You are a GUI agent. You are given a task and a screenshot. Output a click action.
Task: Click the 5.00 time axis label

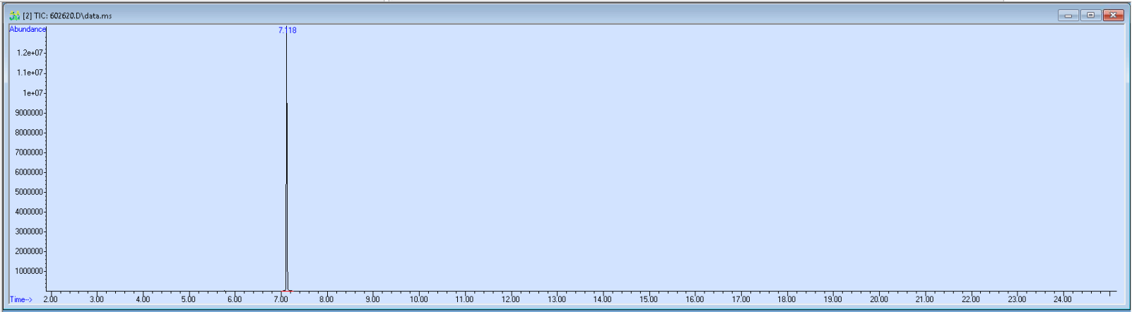point(188,299)
